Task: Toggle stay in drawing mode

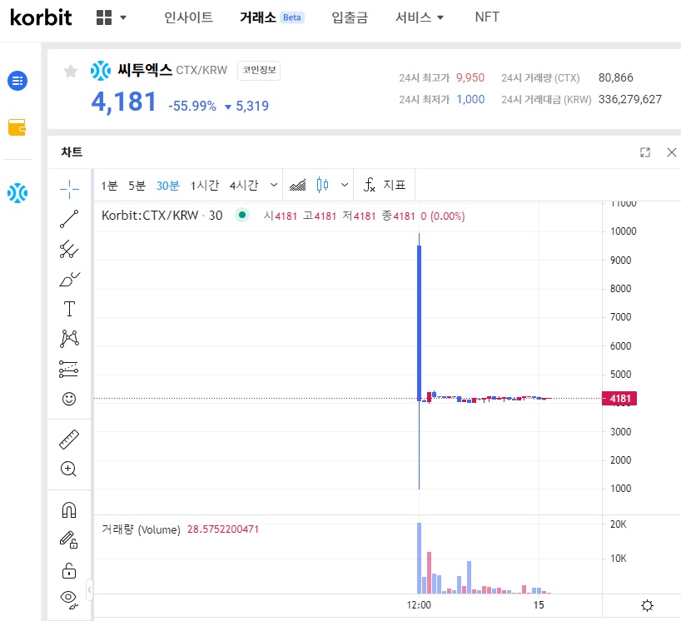Action: [68, 539]
